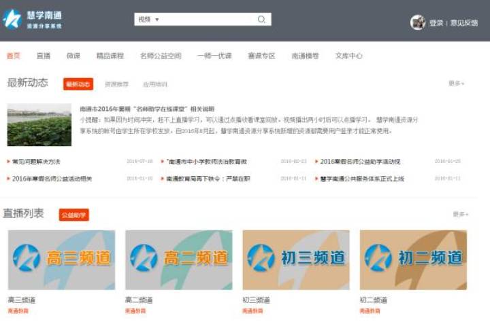Viewport: 490px width, 322px height.
Task: Click 南通教育 source under 高三频道
Action: point(18,310)
